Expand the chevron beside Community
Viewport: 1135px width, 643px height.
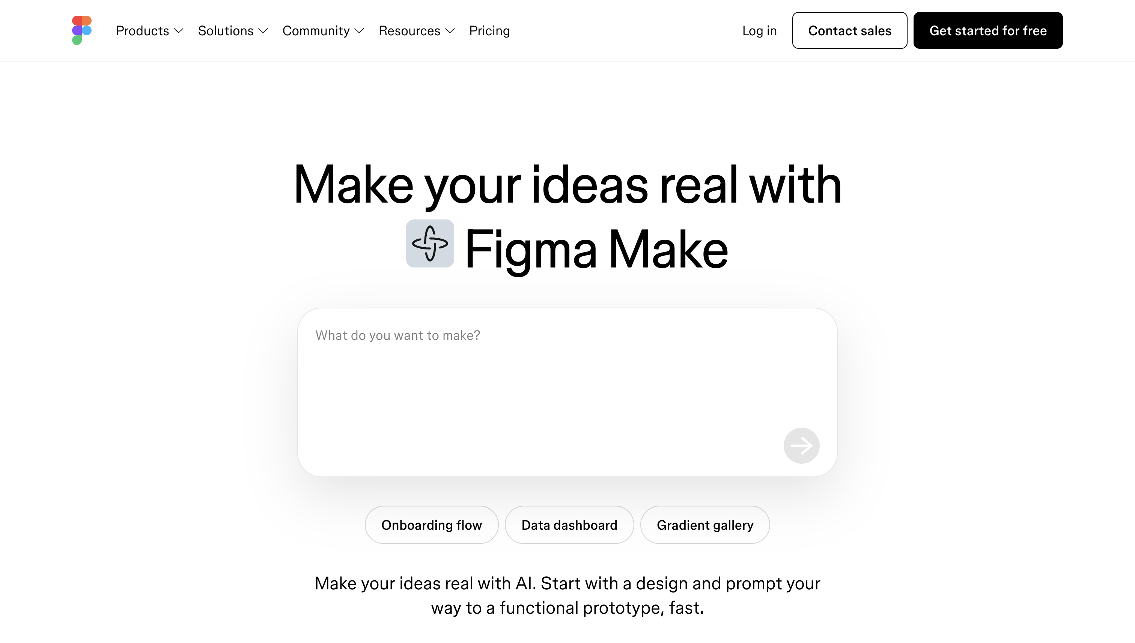pyautogui.click(x=359, y=31)
